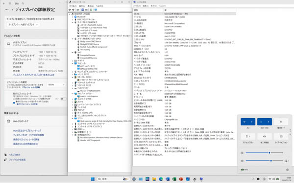
Task: Open the 60 Hz refresh rate dropdown
Action: pos(56,85)
